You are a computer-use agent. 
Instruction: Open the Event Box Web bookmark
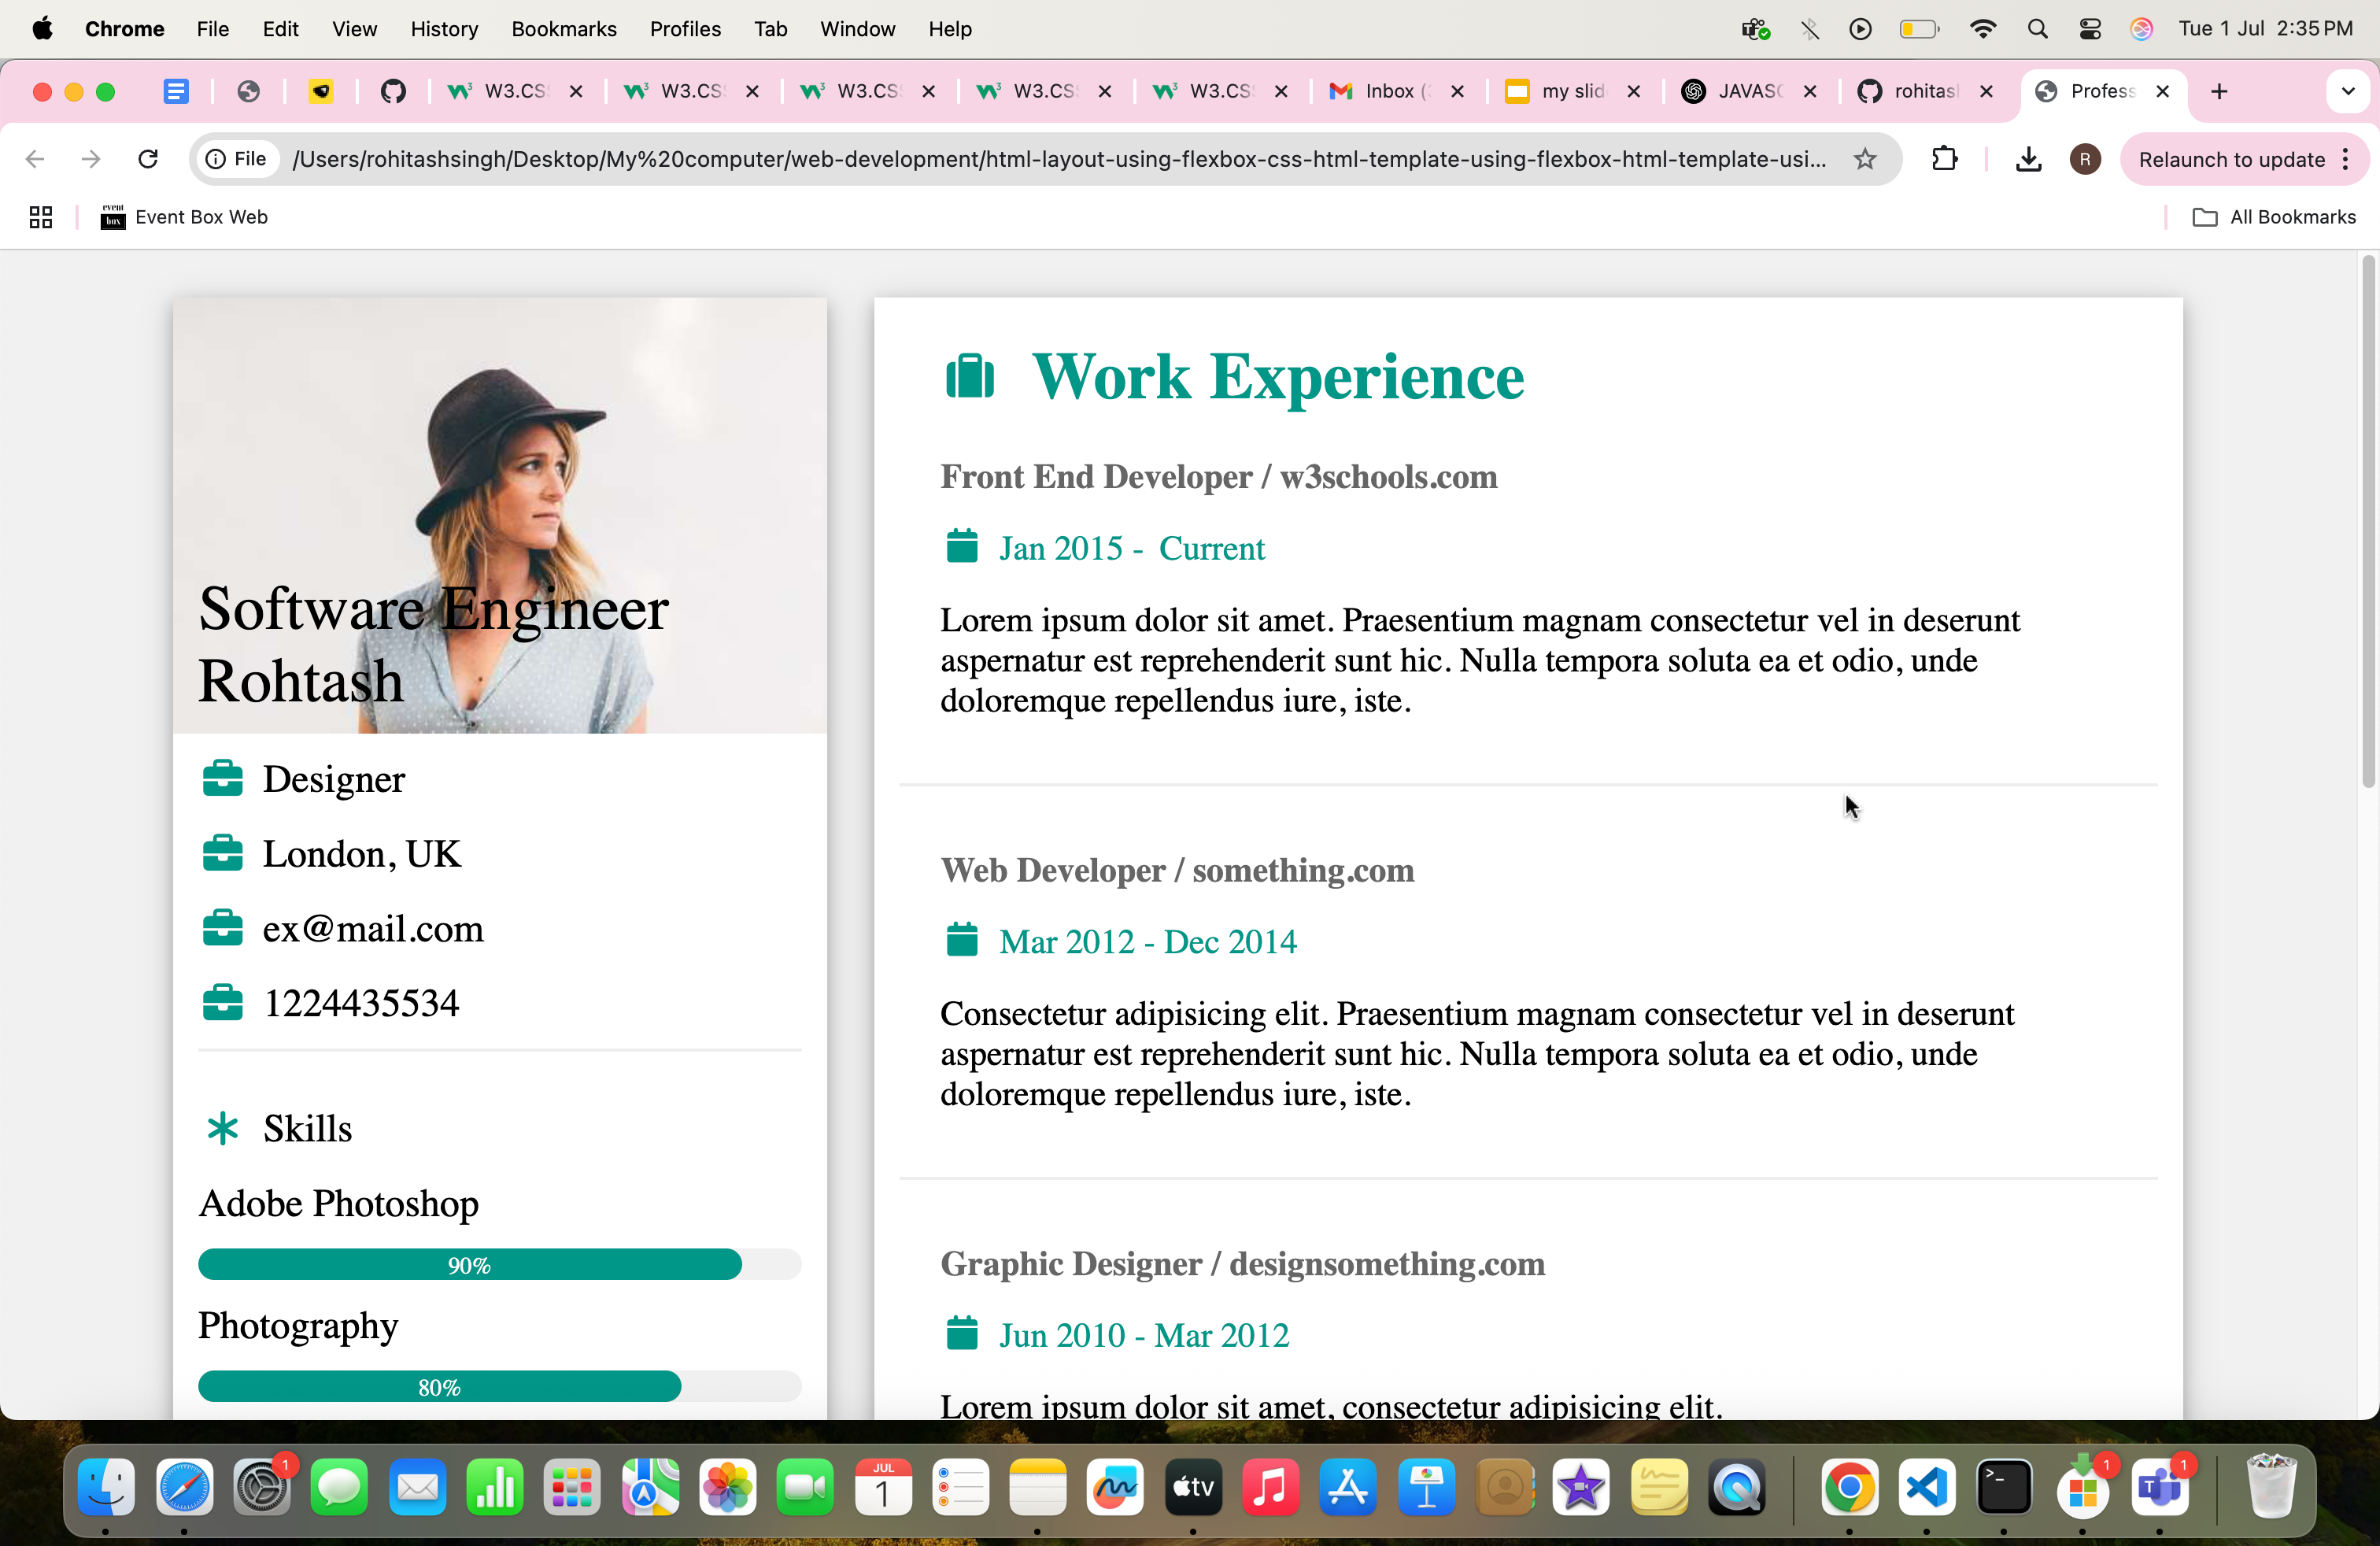click(185, 217)
